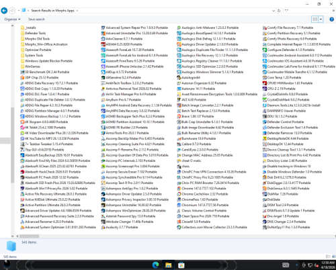Screen dimensions: 336x270
Task: Open Microsoft Edge from the taskbar
Action: (155, 265)
